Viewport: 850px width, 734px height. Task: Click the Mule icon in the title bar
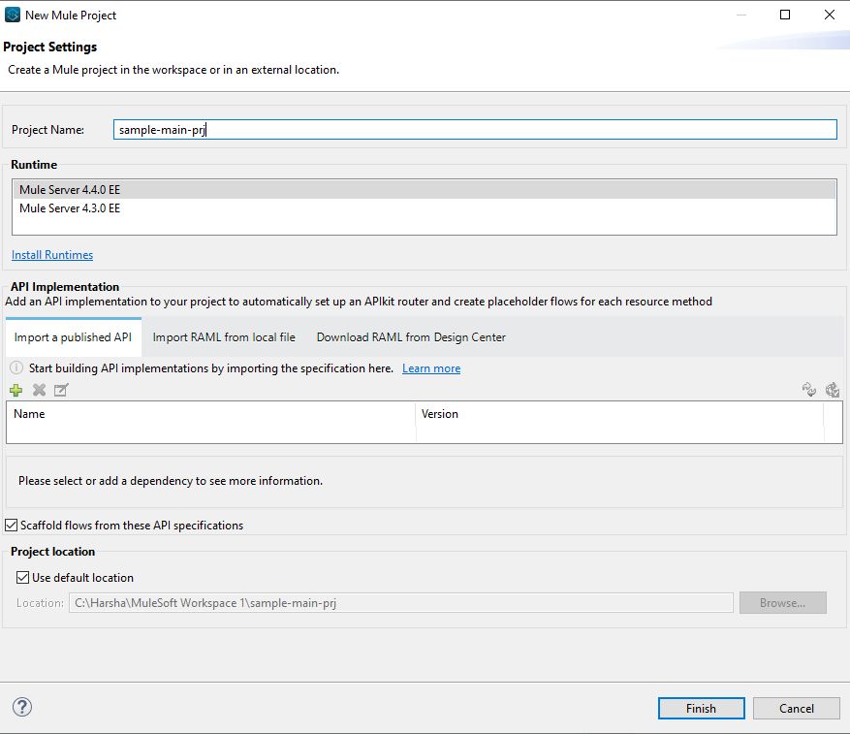pyautogui.click(x=12, y=15)
